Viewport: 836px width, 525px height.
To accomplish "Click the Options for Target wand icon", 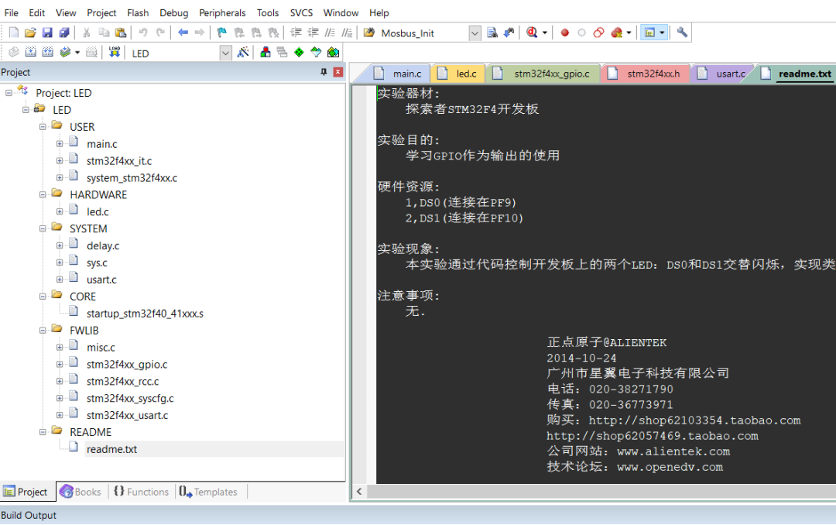I will click(242, 53).
